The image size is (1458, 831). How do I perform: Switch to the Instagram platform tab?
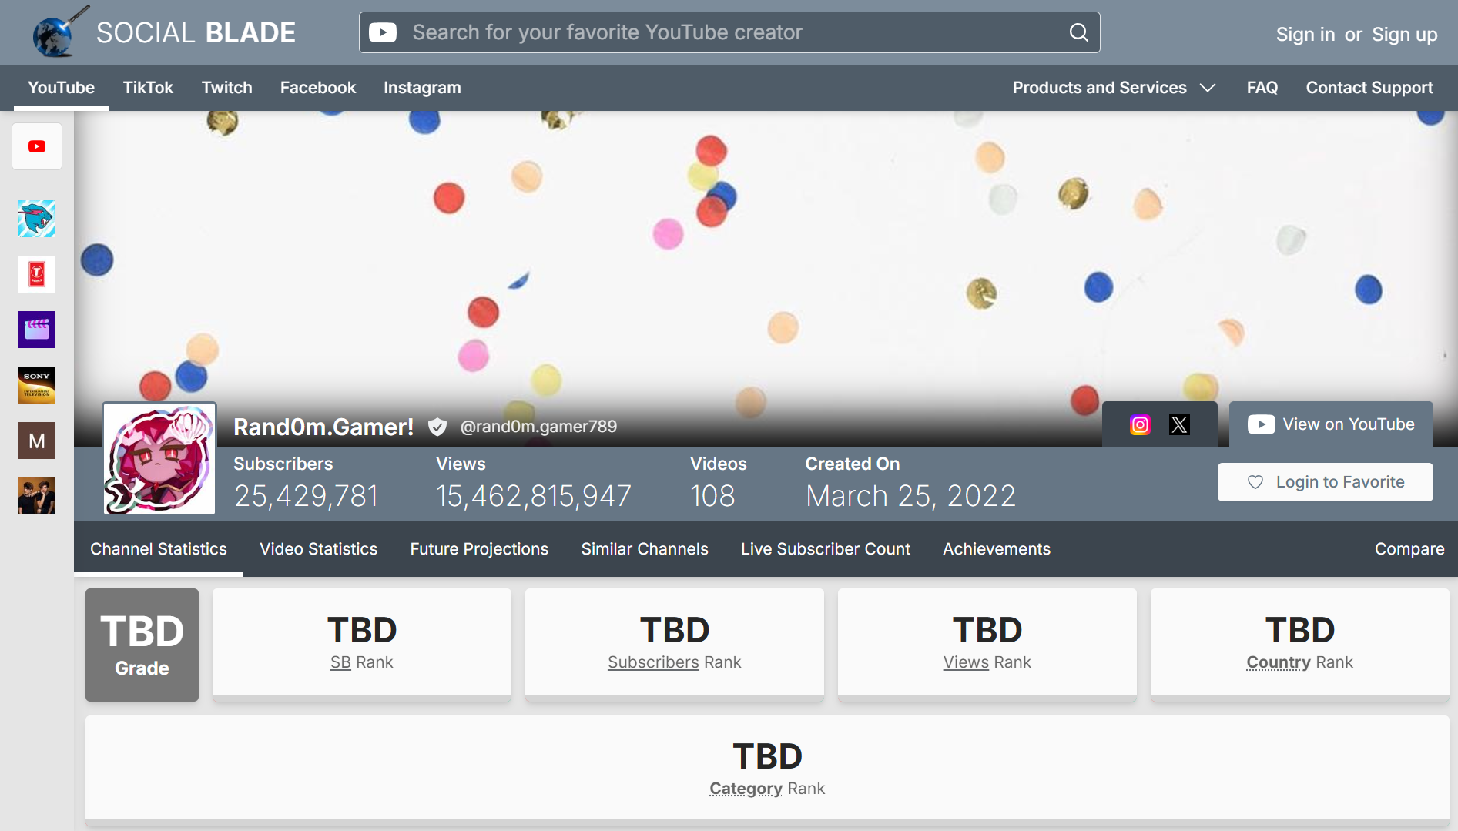(422, 88)
